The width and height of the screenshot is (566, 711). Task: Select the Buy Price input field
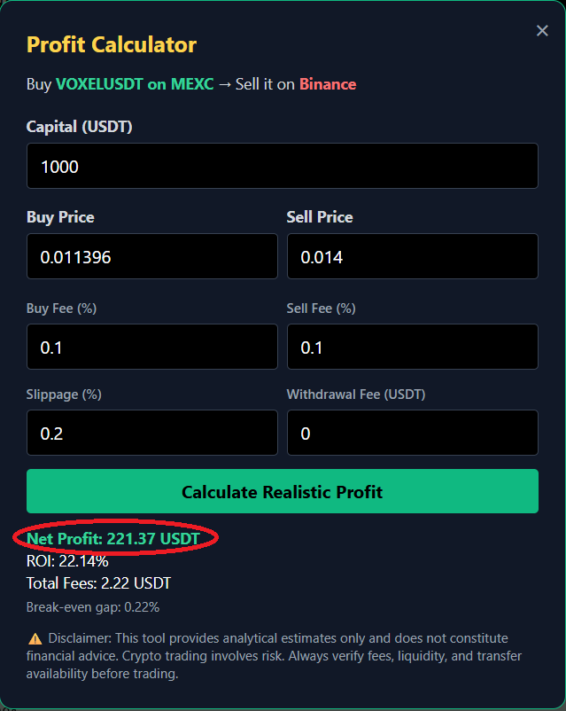click(x=151, y=255)
